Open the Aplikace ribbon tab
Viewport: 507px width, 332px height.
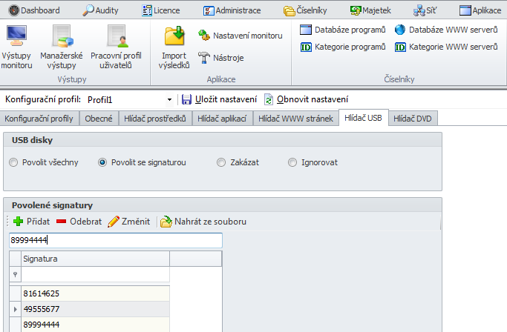tap(480, 10)
